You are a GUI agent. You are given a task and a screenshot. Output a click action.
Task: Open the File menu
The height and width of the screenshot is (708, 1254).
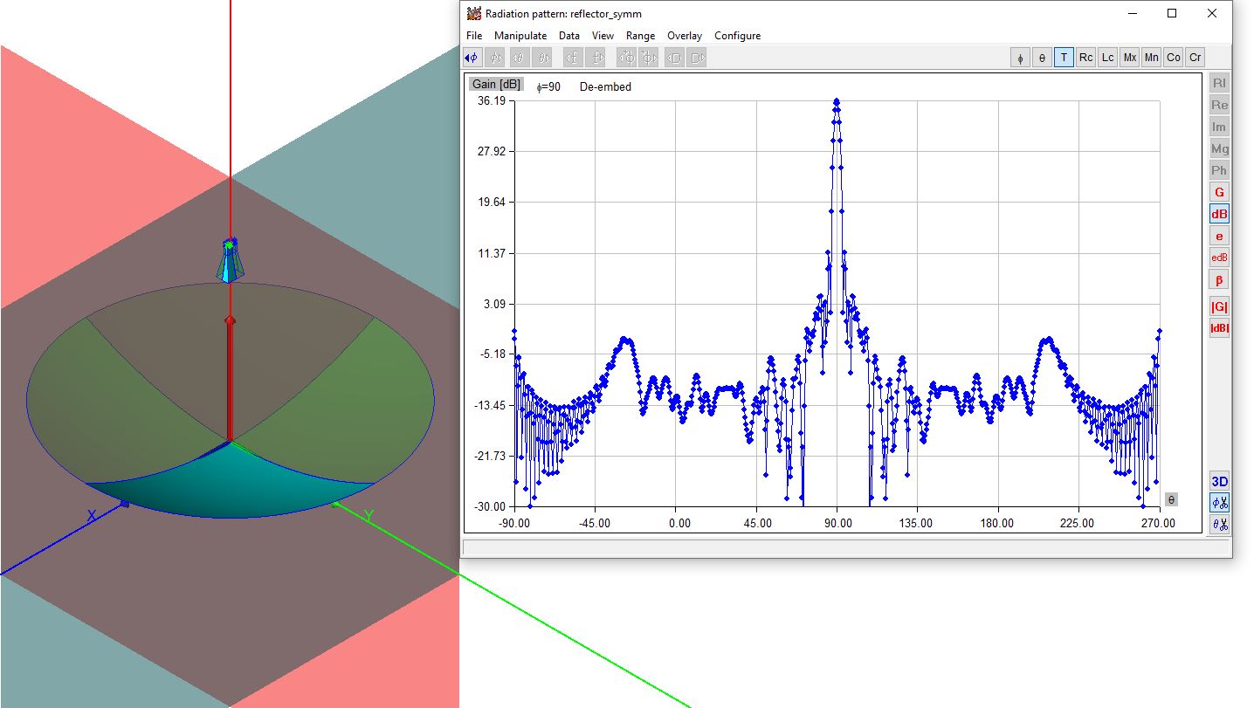(474, 36)
